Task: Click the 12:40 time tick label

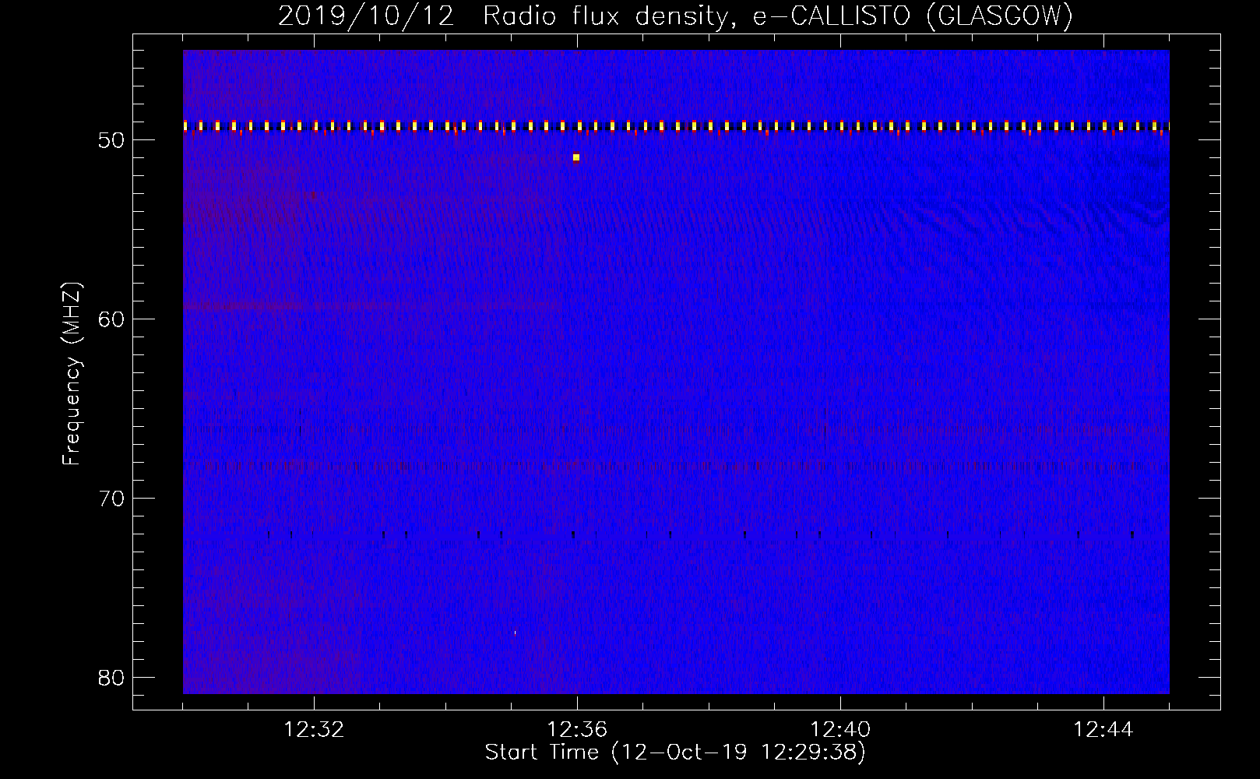Action: pos(840,730)
